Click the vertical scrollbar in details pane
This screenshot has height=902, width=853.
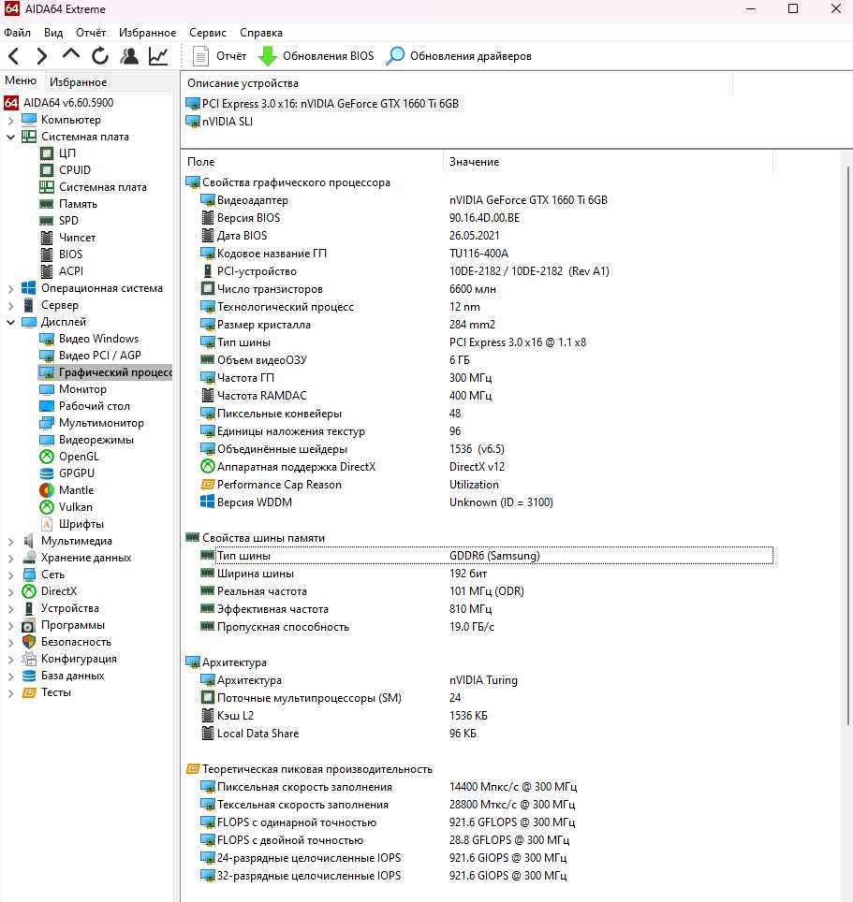pyautogui.click(x=848, y=445)
